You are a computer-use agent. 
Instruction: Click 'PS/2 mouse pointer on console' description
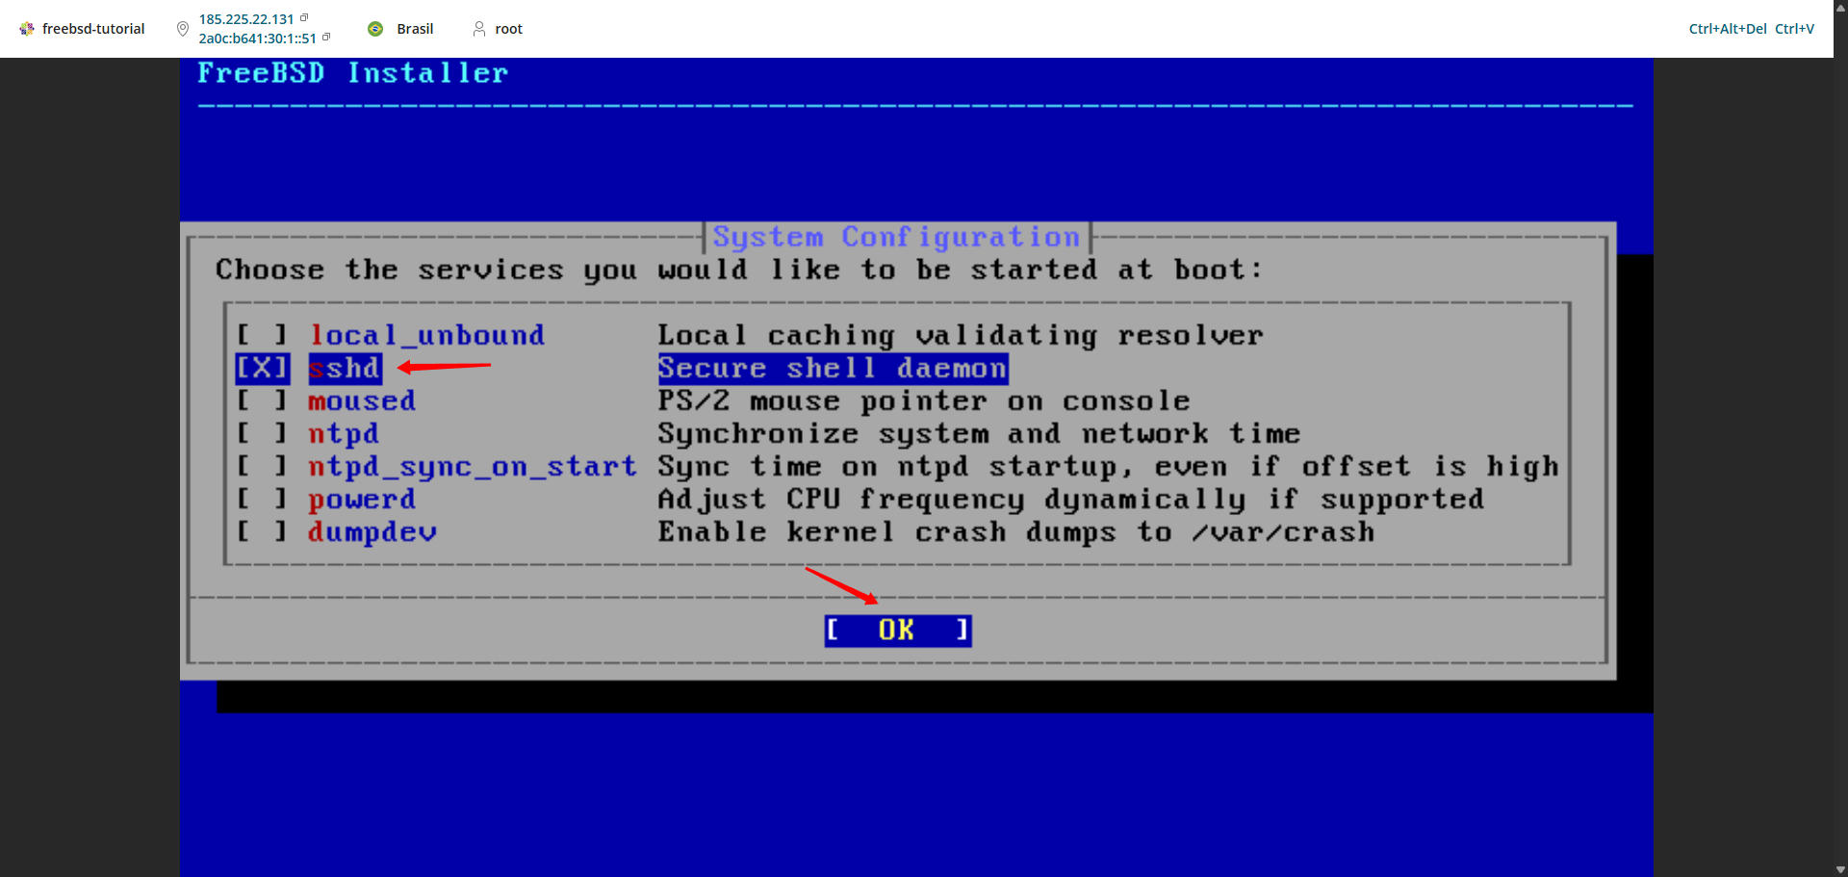click(x=924, y=400)
